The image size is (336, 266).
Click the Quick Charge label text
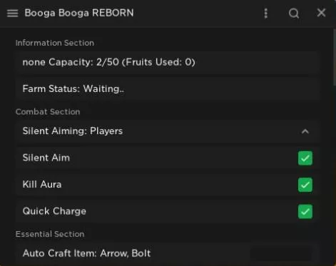54,211
